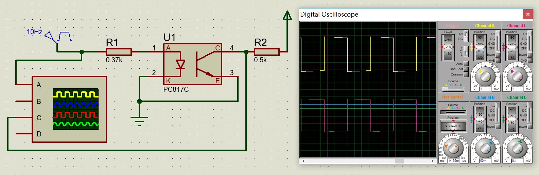Click Channel B 50m value field
Screen dimensions: 539x175
tap(485, 161)
